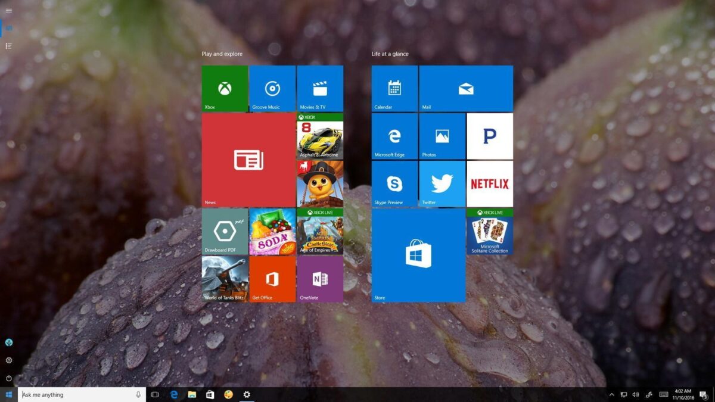
Task: Open the OneNote tile
Action: point(320,279)
